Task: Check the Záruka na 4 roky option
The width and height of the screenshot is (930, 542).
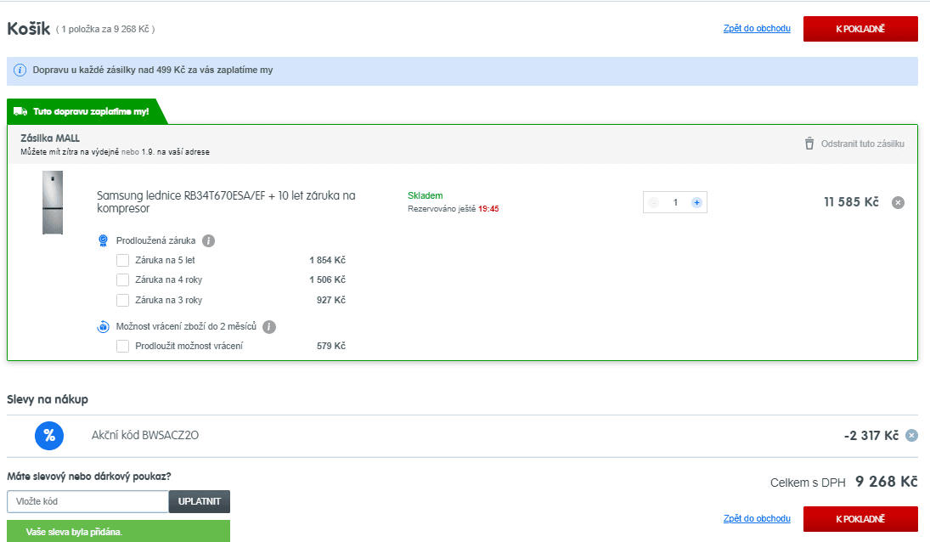Action: coord(123,279)
